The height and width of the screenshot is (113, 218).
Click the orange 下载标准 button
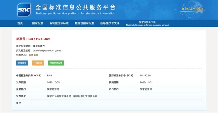[x=38, y=63]
